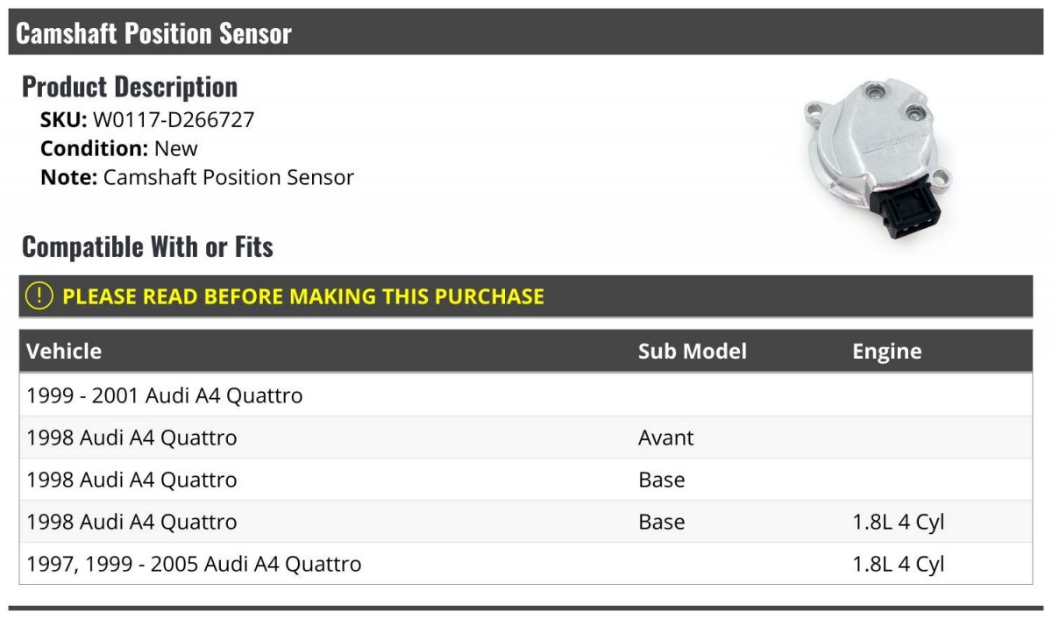This screenshot has height=619, width=1052.
Task: Select the Camshaft Position Sensor title bar
Action: click(526, 32)
